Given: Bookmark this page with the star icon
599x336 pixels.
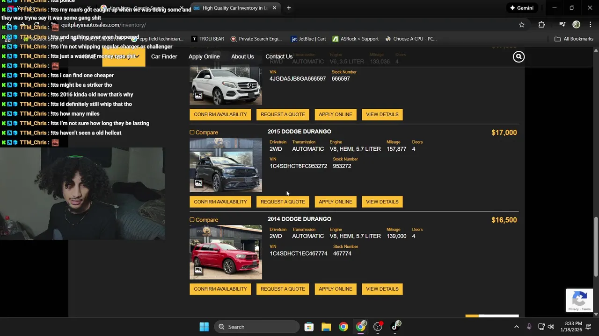Looking at the screenshot, I should 522,25.
